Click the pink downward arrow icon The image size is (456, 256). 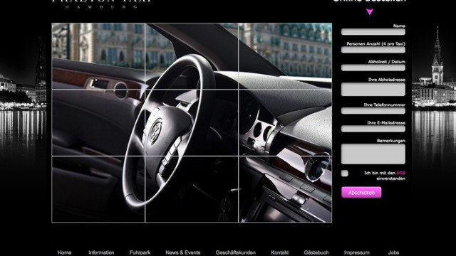(x=369, y=12)
